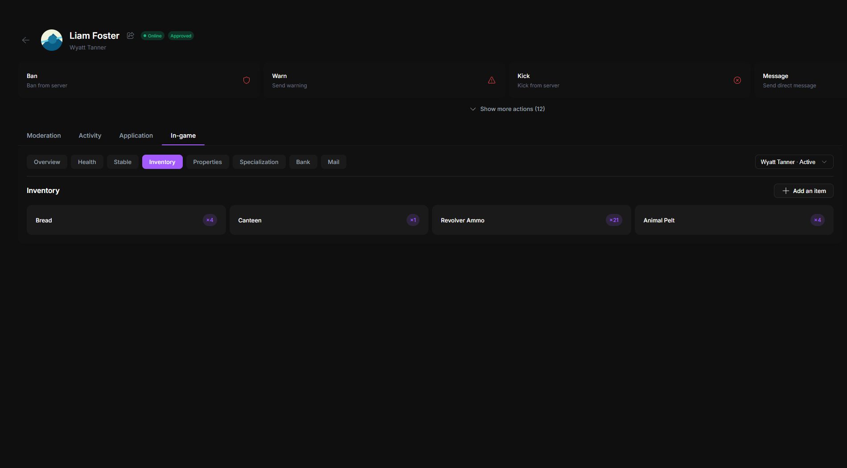View the Stable sub-tab
Screen dimensions: 847x468
point(123,162)
